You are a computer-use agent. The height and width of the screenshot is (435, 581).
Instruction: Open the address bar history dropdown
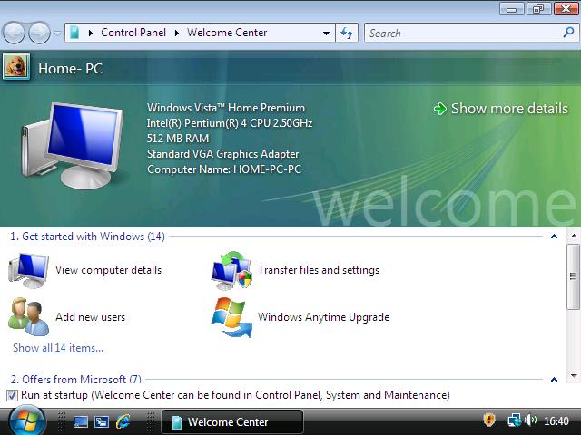[x=326, y=33]
